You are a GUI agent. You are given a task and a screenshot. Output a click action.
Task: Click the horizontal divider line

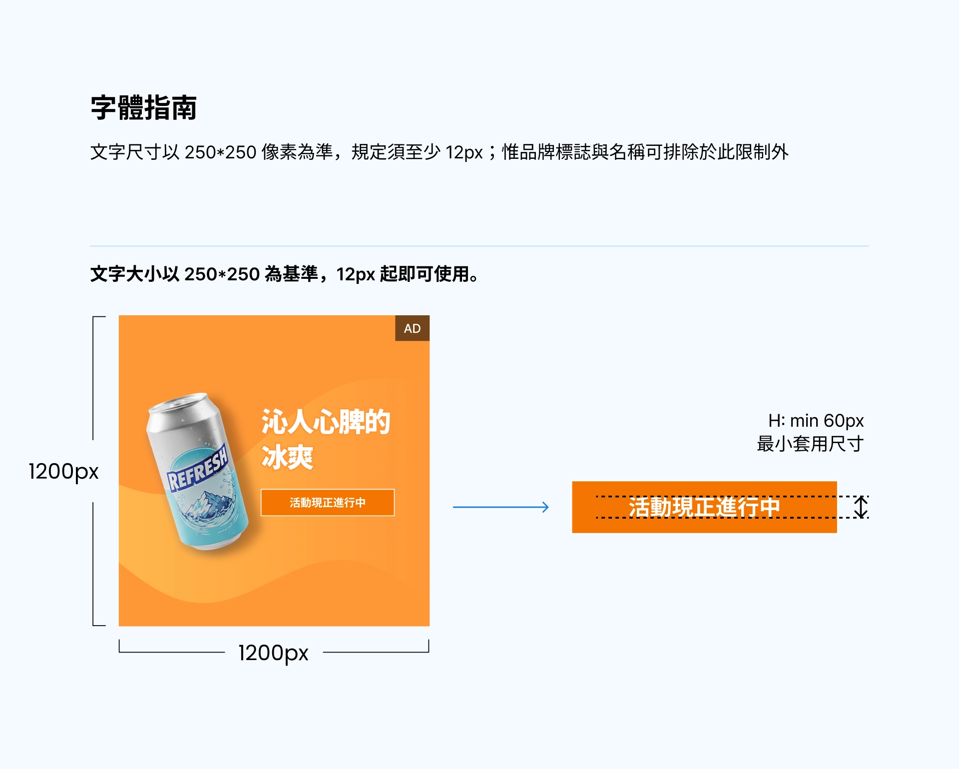479,246
